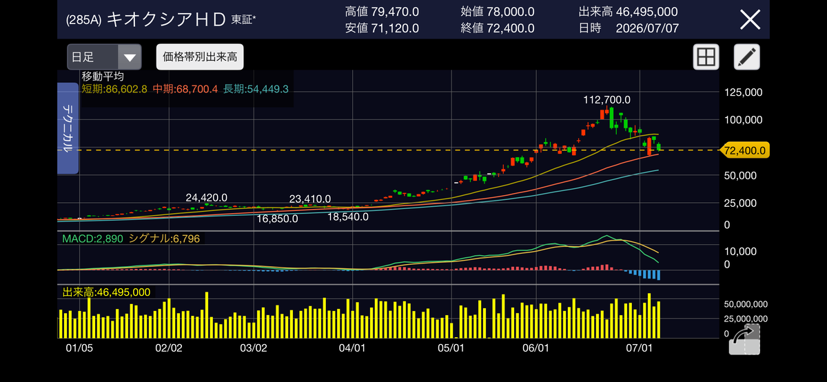Open the テクニカル side tab
This screenshot has width=827, height=382.
pyautogui.click(x=68, y=128)
